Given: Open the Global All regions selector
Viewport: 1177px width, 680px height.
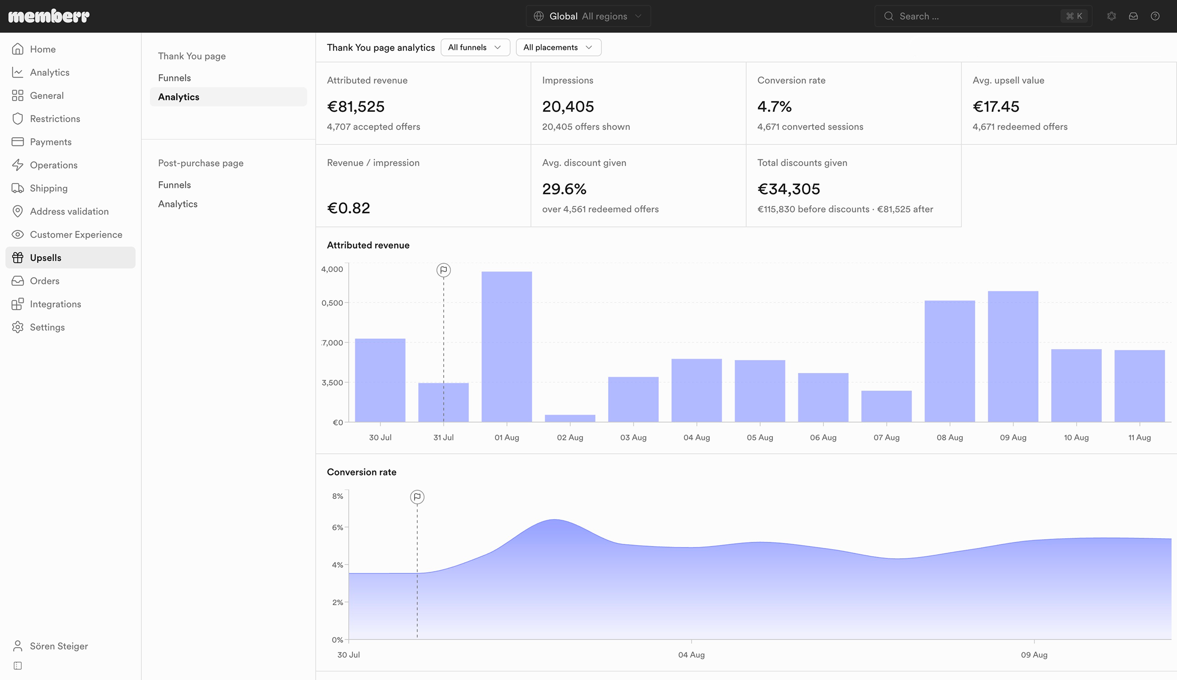Looking at the screenshot, I should point(588,16).
